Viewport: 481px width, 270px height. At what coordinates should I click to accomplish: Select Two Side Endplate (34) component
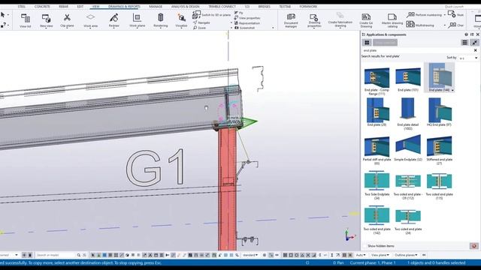(x=377, y=185)
